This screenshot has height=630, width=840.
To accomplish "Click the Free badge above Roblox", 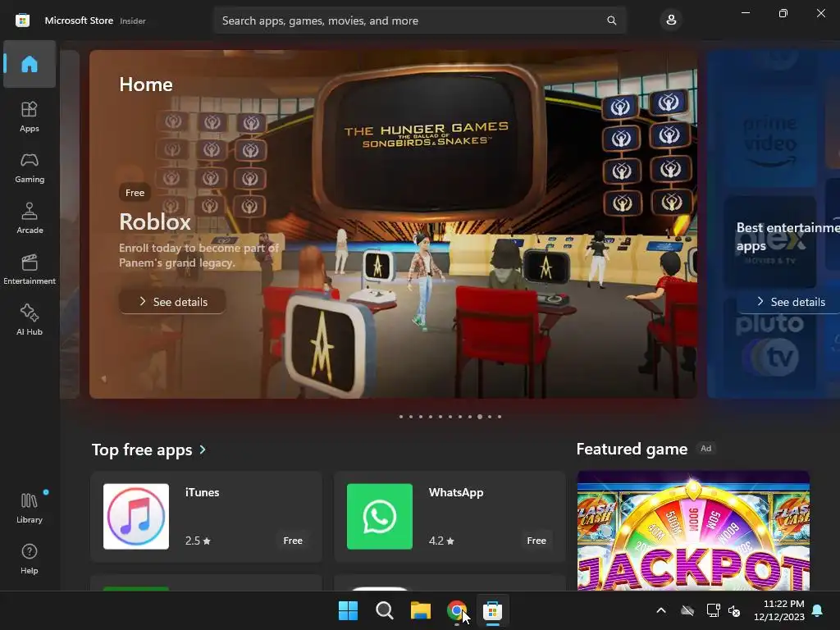I will (135, 192).
